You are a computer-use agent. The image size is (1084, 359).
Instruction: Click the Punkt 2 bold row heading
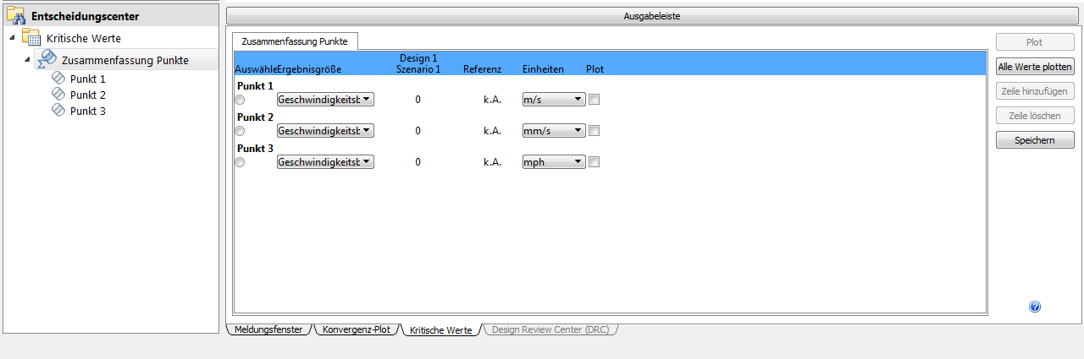point(255,117)
